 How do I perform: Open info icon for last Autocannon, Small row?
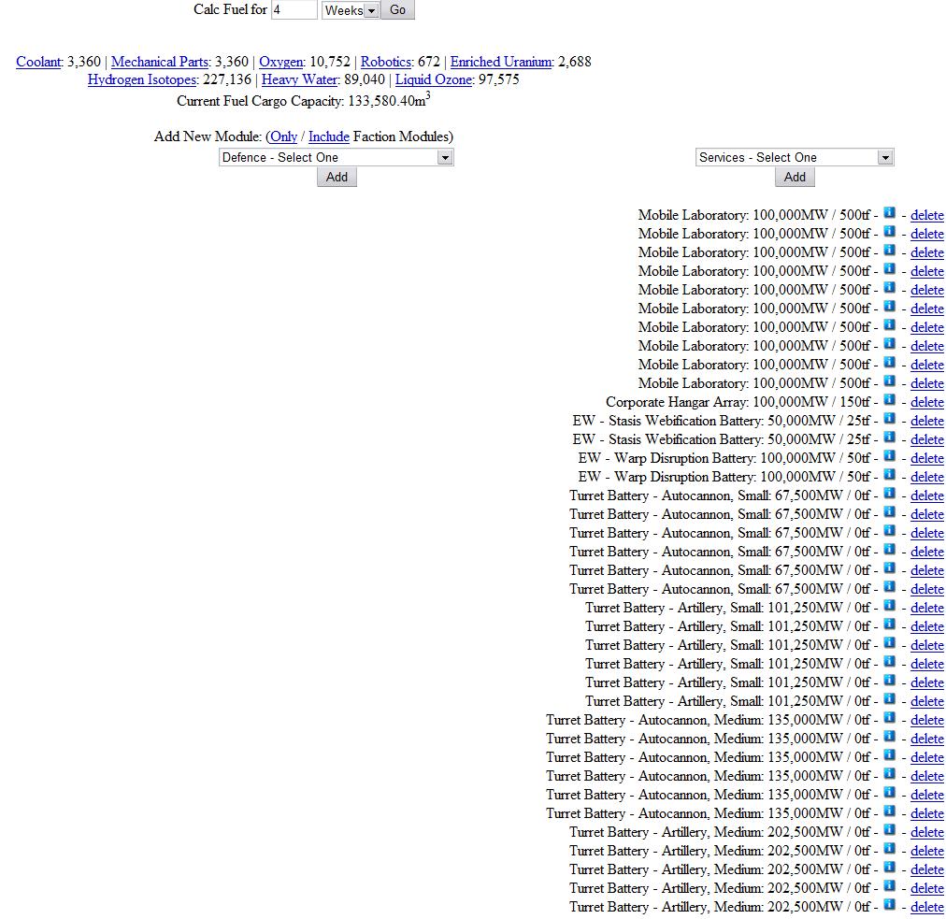click(x=889, y=586)
